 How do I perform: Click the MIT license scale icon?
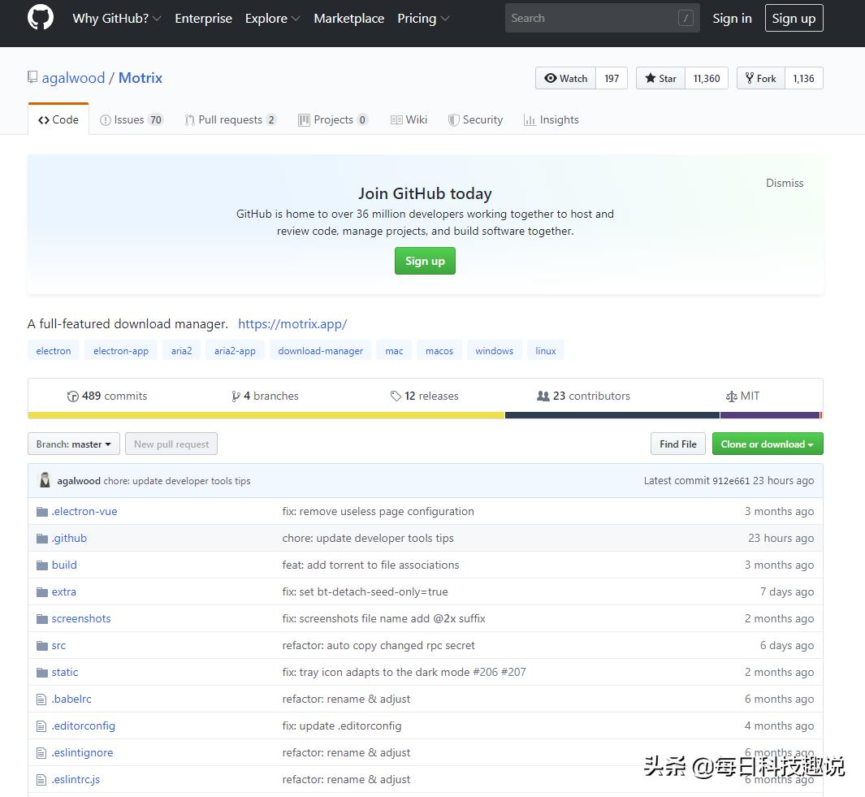(x=731, y=396)
